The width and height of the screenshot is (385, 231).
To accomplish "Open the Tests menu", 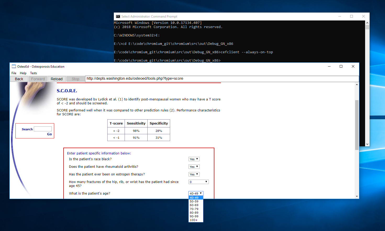I will 33,73.
